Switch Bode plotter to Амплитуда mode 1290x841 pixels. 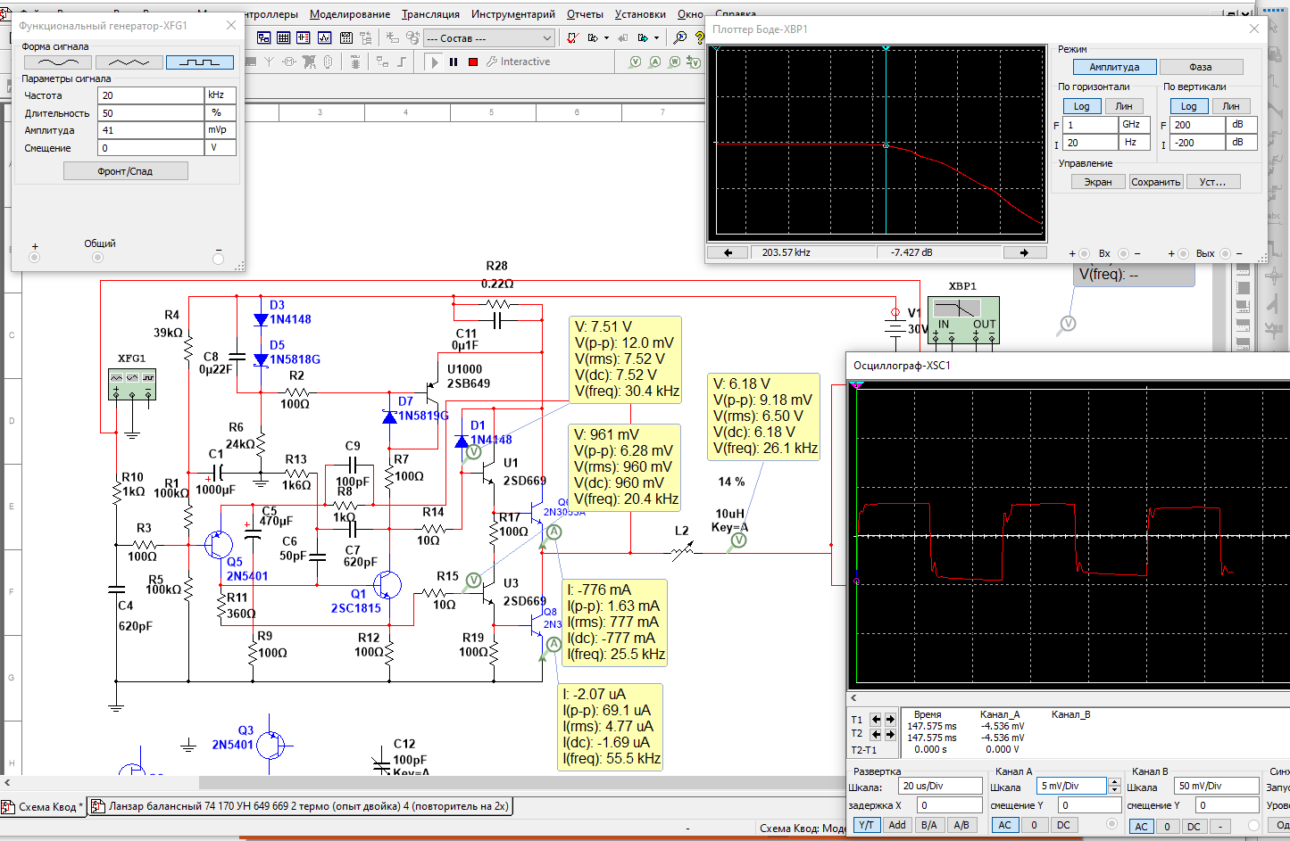point(1114,67)
